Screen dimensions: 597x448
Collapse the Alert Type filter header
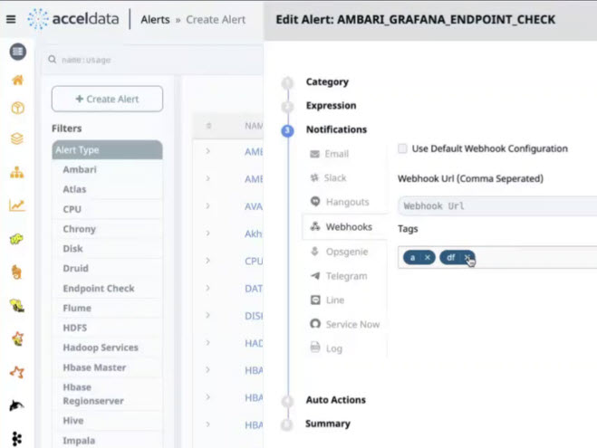point(108,150)
